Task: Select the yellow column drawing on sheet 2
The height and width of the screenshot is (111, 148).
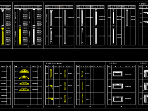Action: click(x=20, y=36)
